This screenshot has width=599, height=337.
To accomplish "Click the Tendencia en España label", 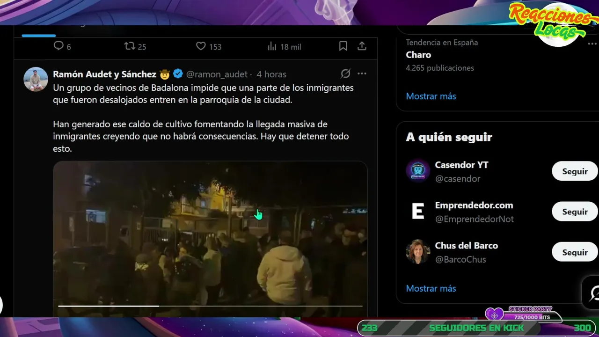I will click(x=442, y=42).
